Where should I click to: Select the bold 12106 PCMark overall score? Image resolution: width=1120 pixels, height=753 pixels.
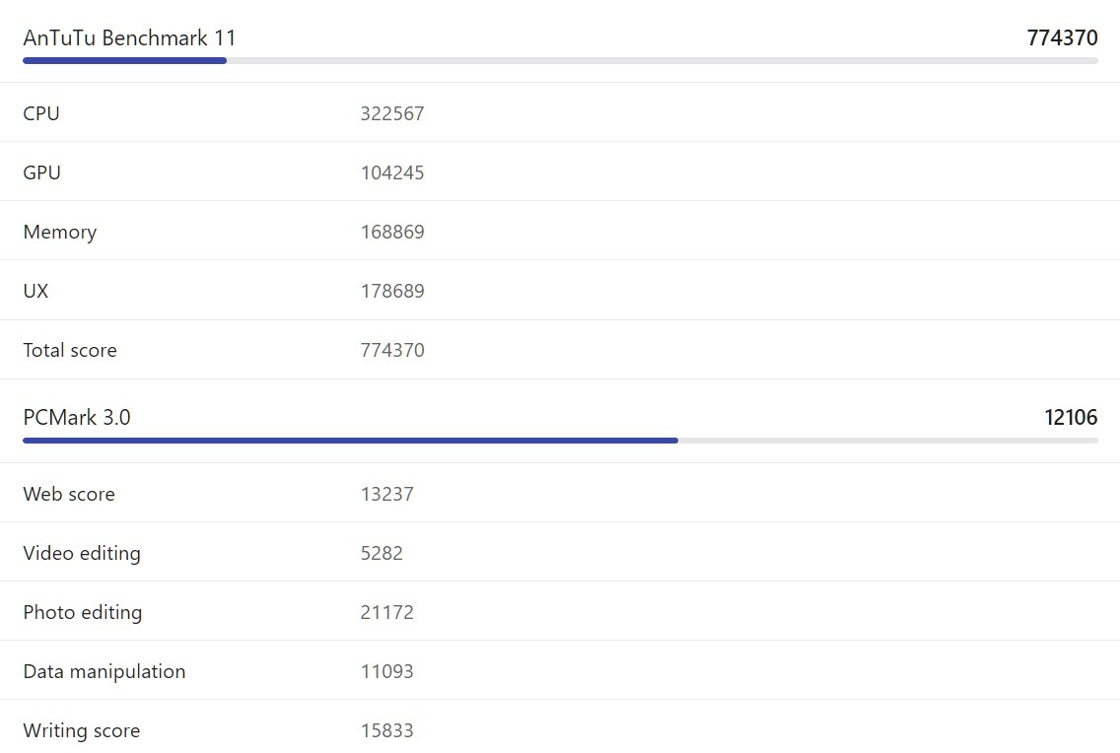(1071, 417)
